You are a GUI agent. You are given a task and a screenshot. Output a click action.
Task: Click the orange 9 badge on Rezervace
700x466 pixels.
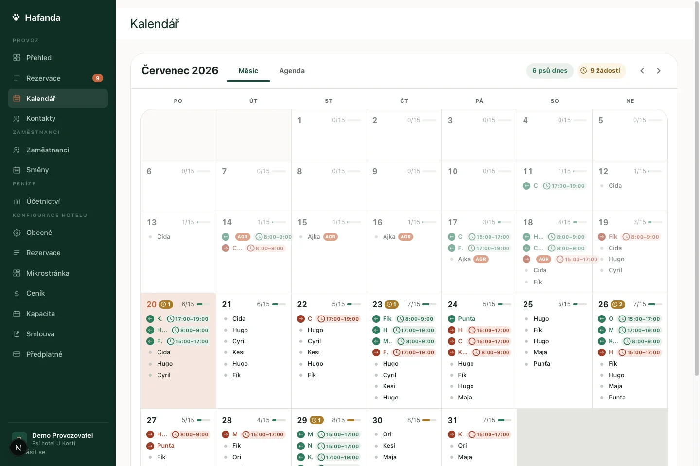coord(98,78)
